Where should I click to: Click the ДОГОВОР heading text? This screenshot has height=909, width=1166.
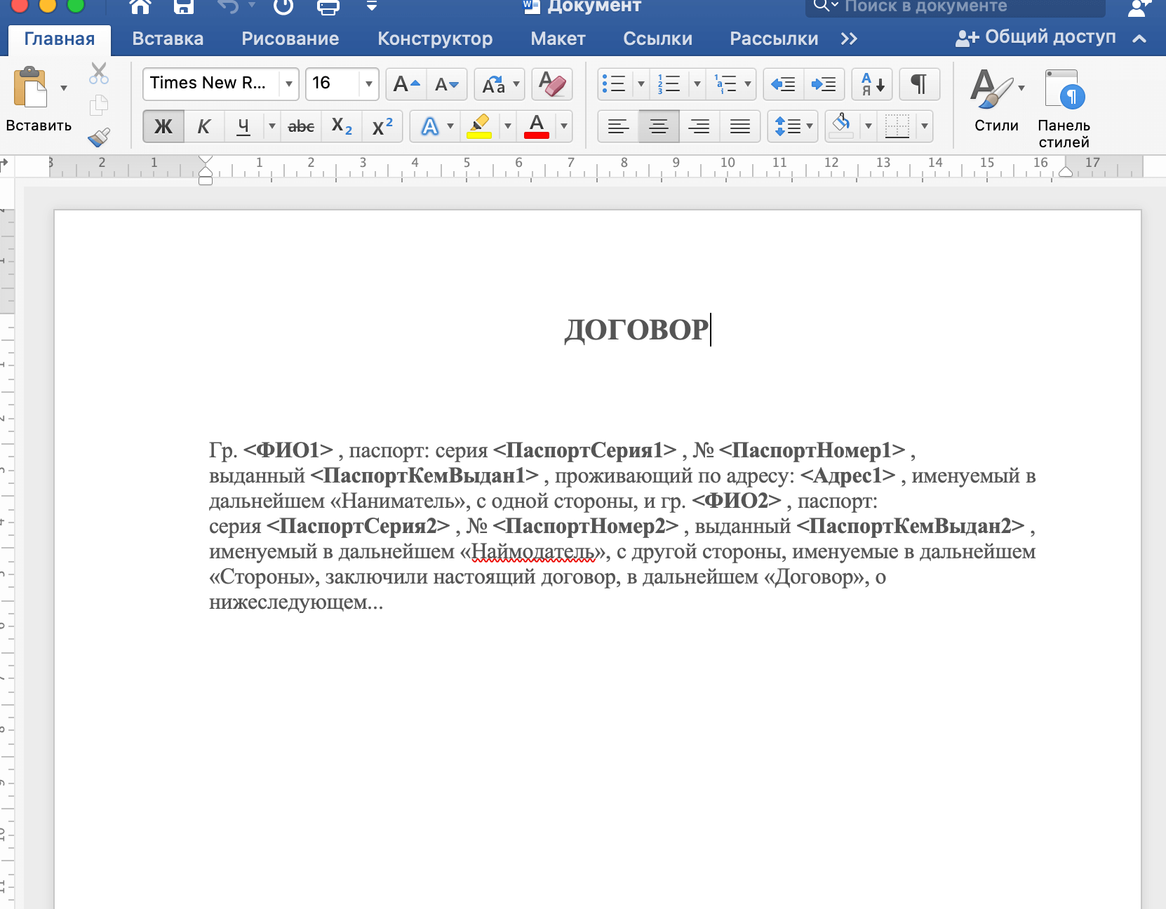coord(637,330)
